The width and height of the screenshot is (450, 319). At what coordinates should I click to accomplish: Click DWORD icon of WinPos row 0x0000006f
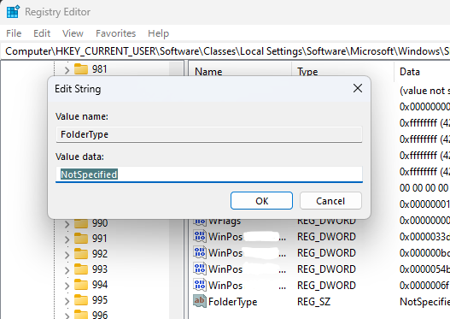click(x=200, y=285)
